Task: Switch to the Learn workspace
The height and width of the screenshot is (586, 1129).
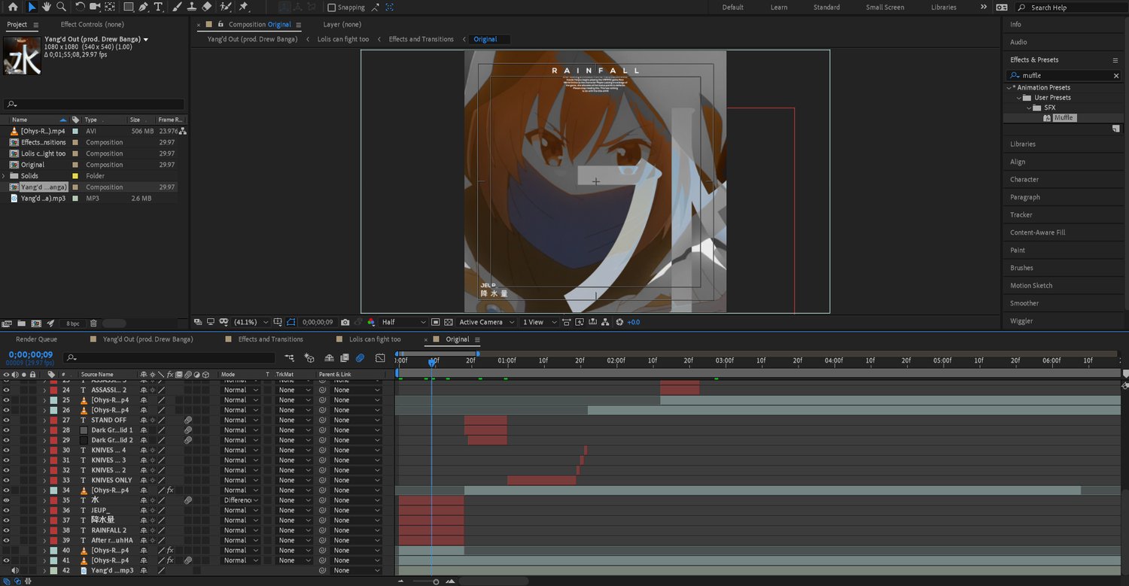Action: click(x=779, y=8)
